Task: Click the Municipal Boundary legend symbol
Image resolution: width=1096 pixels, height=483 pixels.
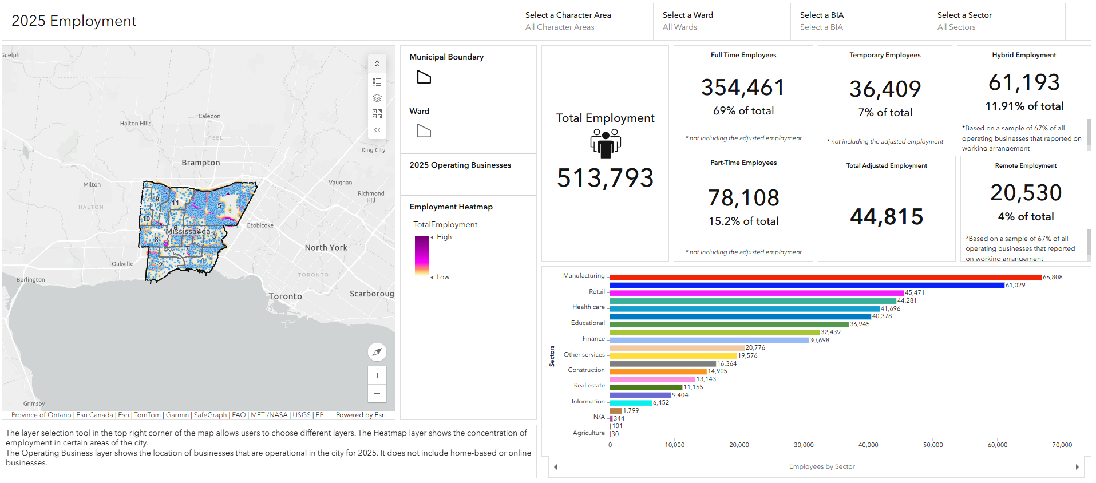Action: 424,77
